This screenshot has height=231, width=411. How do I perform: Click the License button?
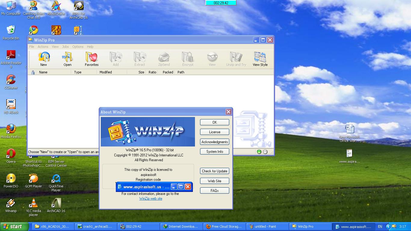[x=215, y=132]
